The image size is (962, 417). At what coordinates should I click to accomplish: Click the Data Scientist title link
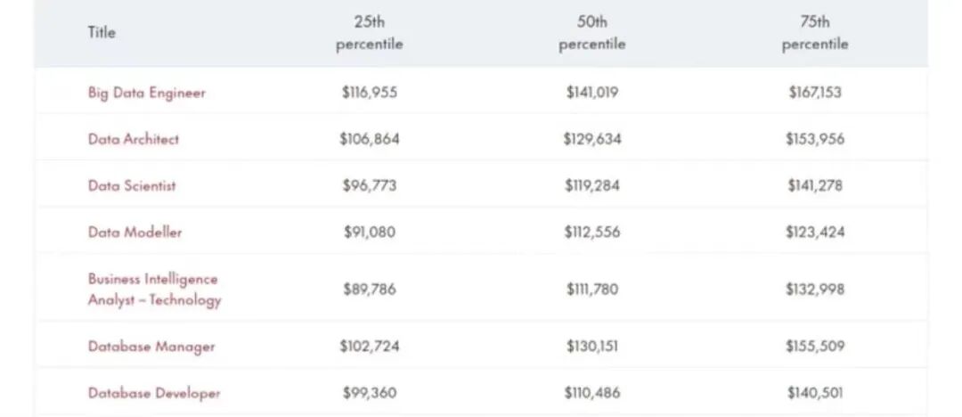(x=132, y=185)
